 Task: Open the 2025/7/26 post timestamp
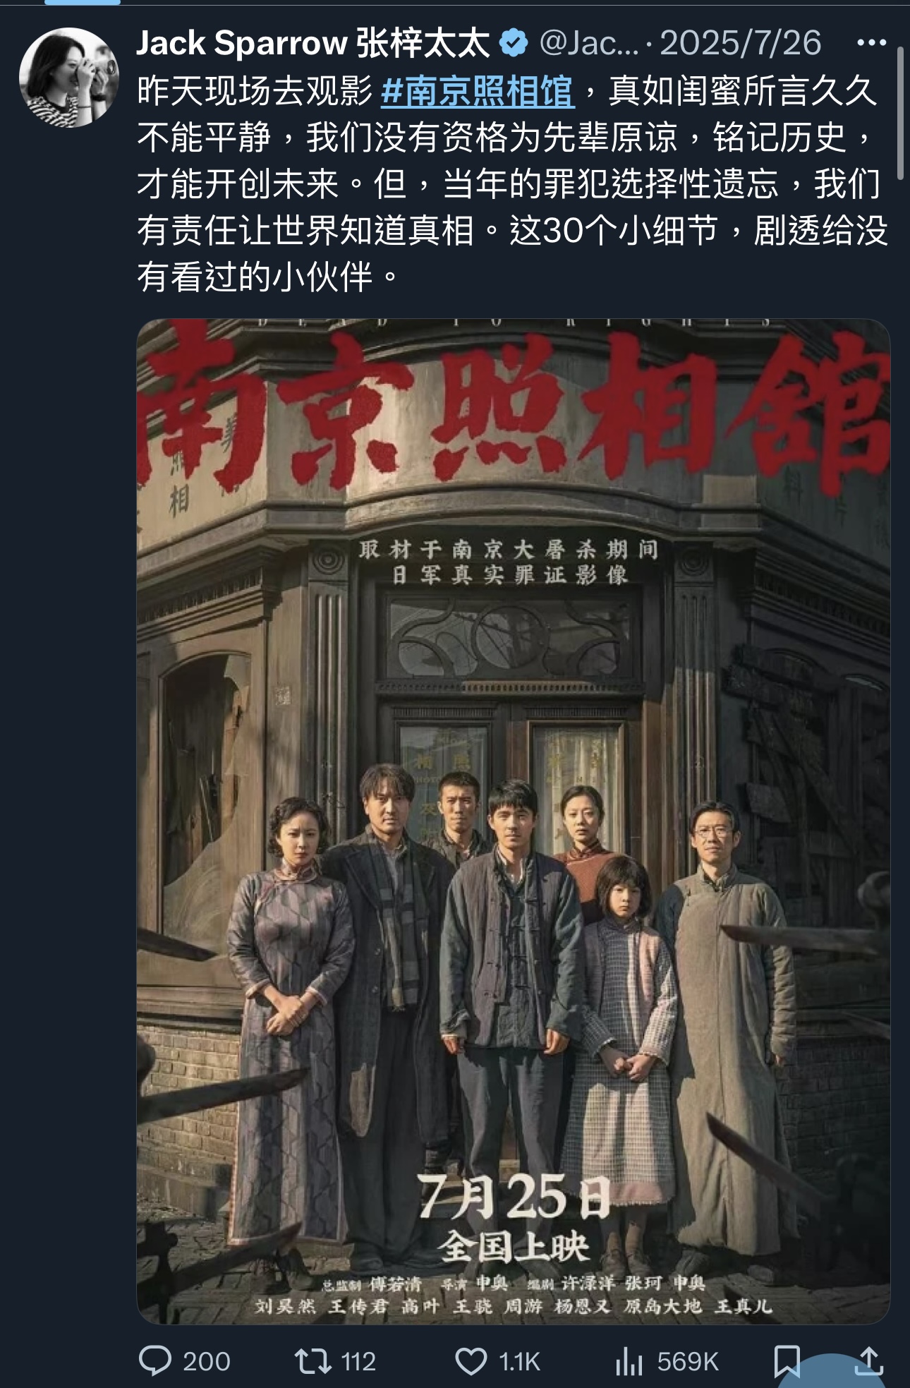click(741, 44)
